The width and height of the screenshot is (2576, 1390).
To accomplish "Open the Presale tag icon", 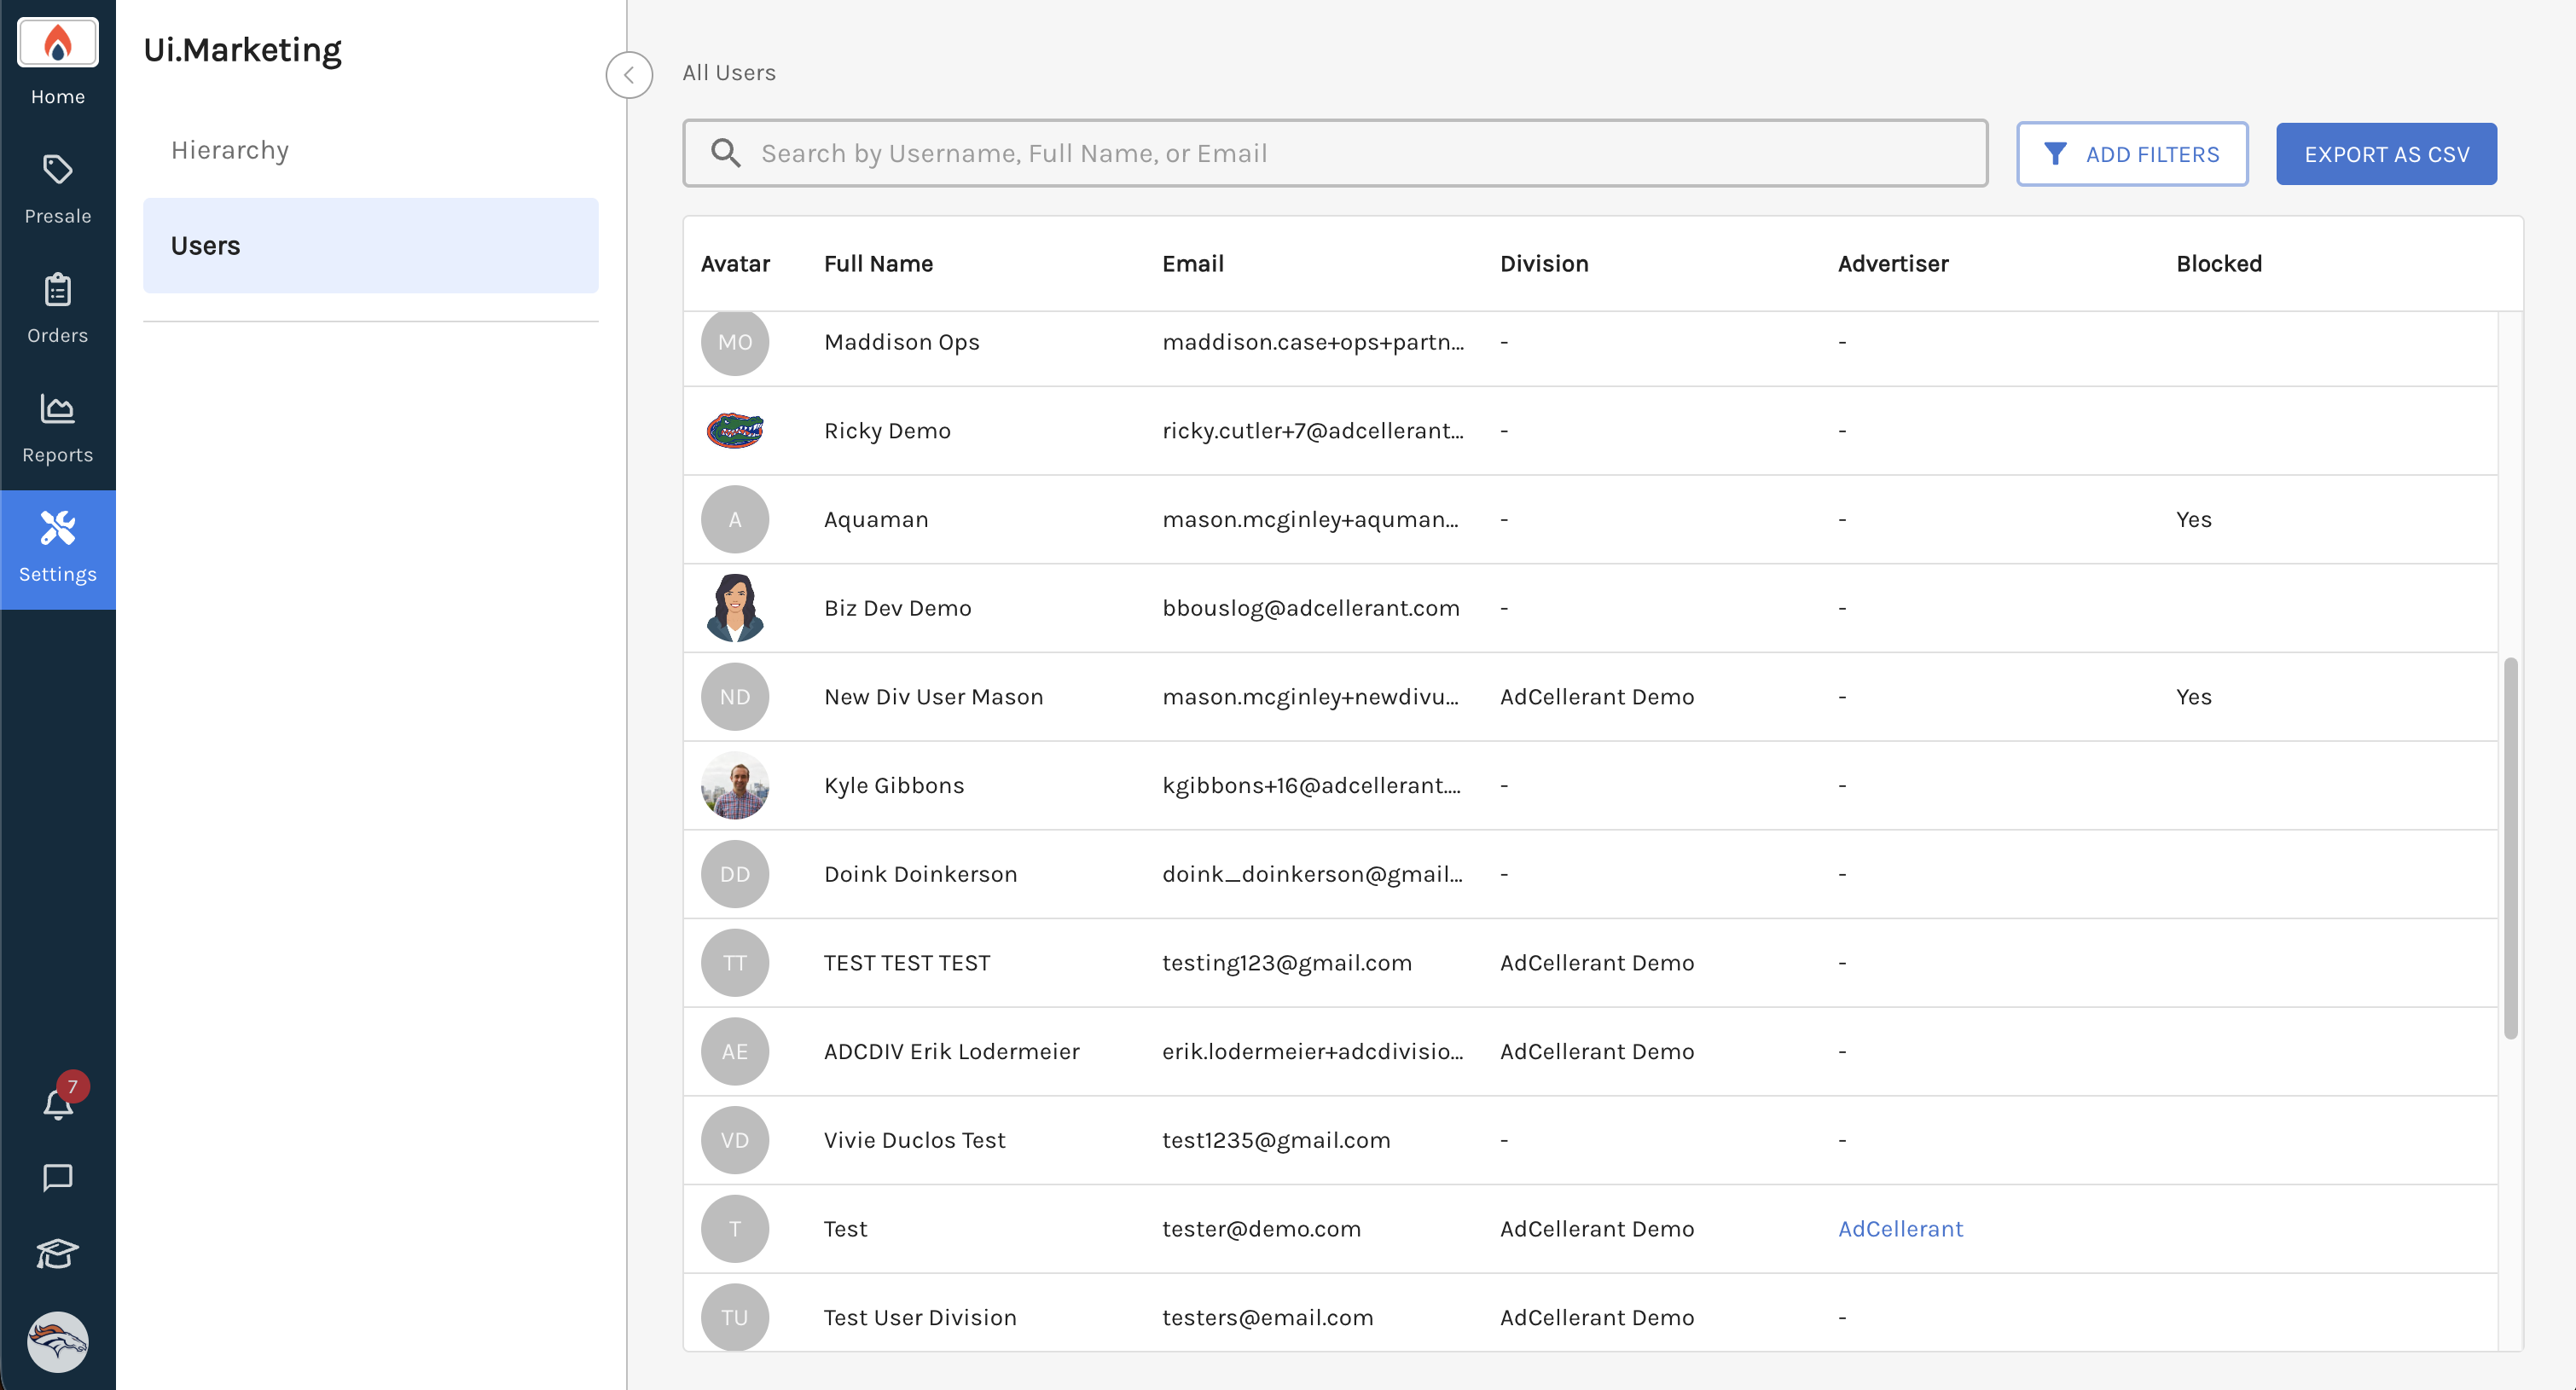I will coord(57,170).
